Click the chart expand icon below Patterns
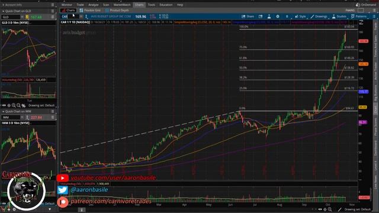Screen dimensions: 379x213 tap(361, 22)
